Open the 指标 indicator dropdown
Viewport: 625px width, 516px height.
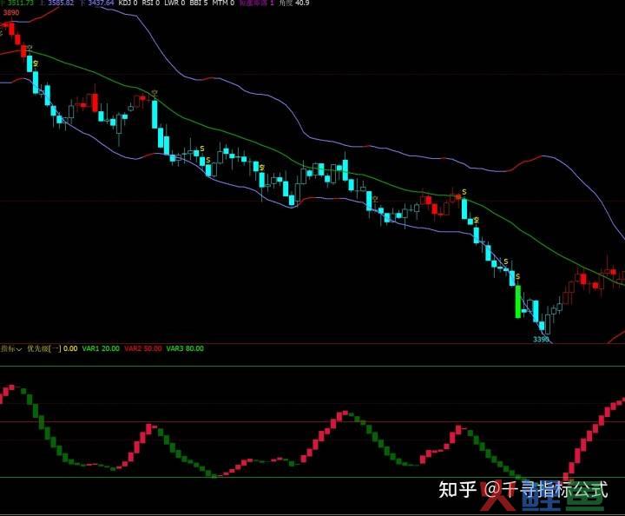(11, 349)
